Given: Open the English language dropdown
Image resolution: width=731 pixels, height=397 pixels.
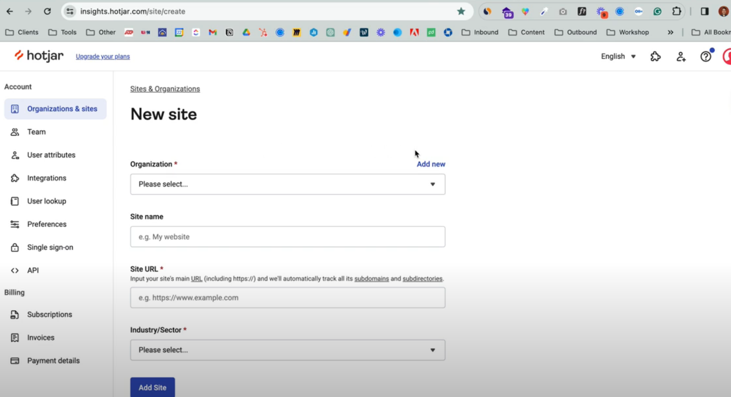Looking at the screenshot, I should pos(618,56).
